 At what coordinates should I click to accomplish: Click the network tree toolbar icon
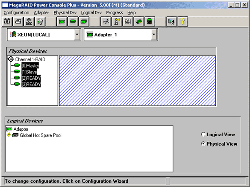[29, 21]
